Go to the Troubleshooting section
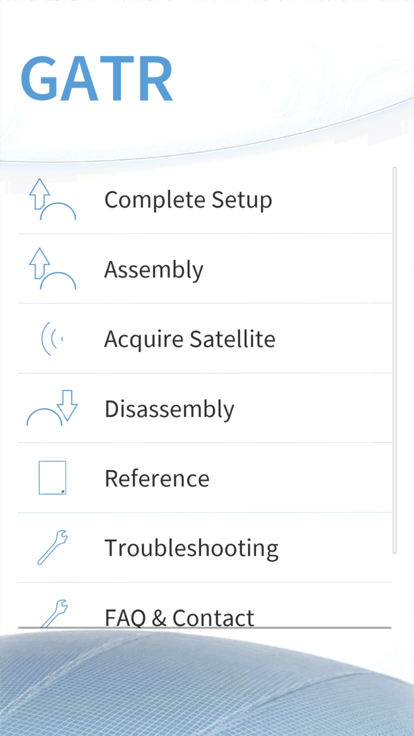 point(205,548)
